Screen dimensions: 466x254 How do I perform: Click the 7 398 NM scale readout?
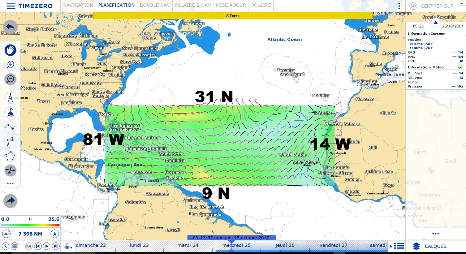point(30,234)
